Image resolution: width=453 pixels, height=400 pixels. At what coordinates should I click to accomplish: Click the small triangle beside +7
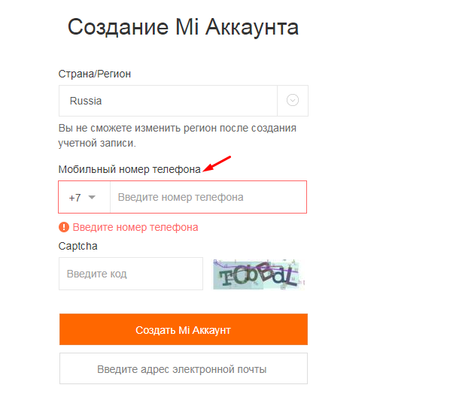tap(93, 198)
